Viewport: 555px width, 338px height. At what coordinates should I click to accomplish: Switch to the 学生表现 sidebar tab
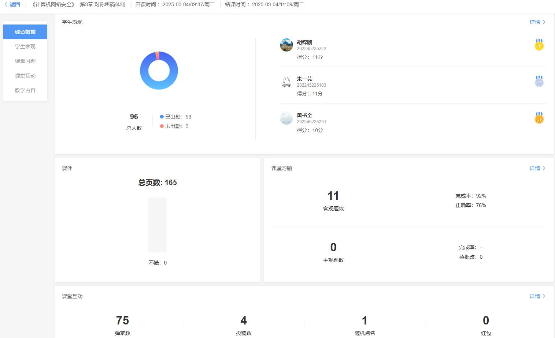pyautogui.click(x=25, y=46)
